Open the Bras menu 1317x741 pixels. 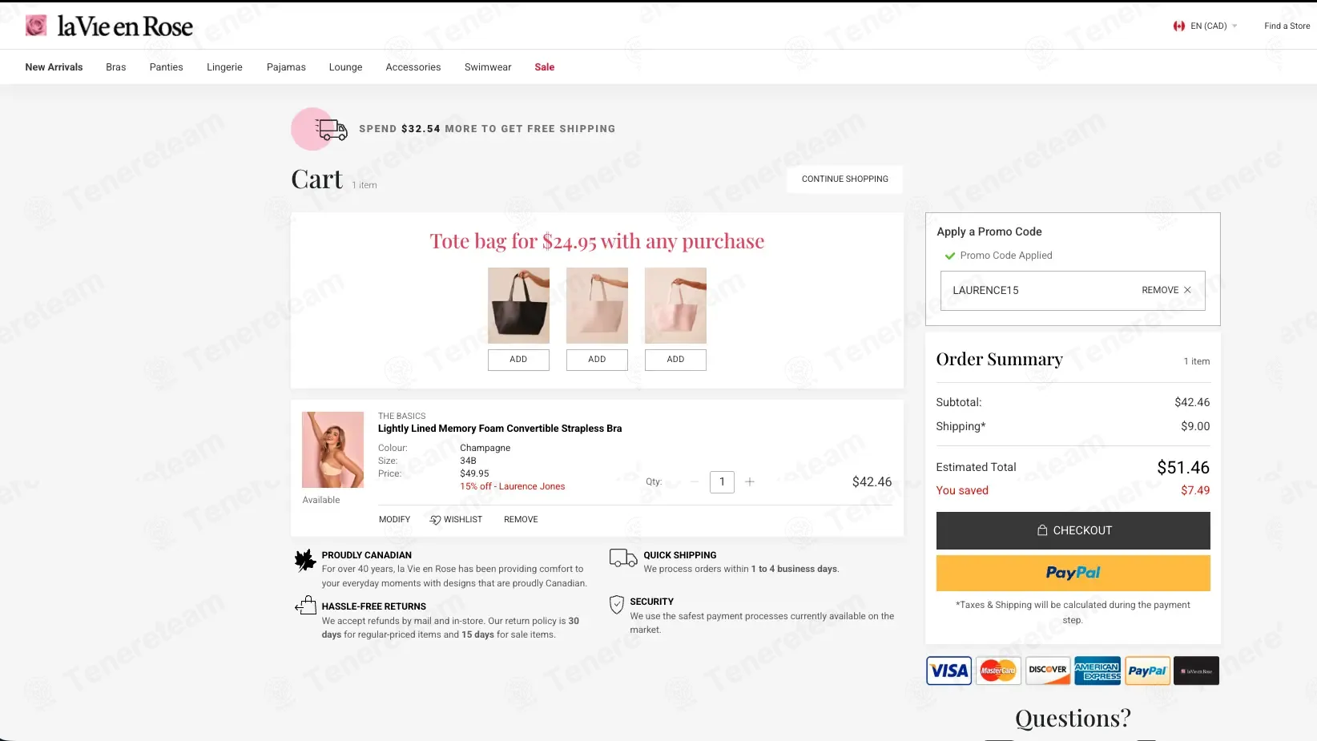coord(116,67)
